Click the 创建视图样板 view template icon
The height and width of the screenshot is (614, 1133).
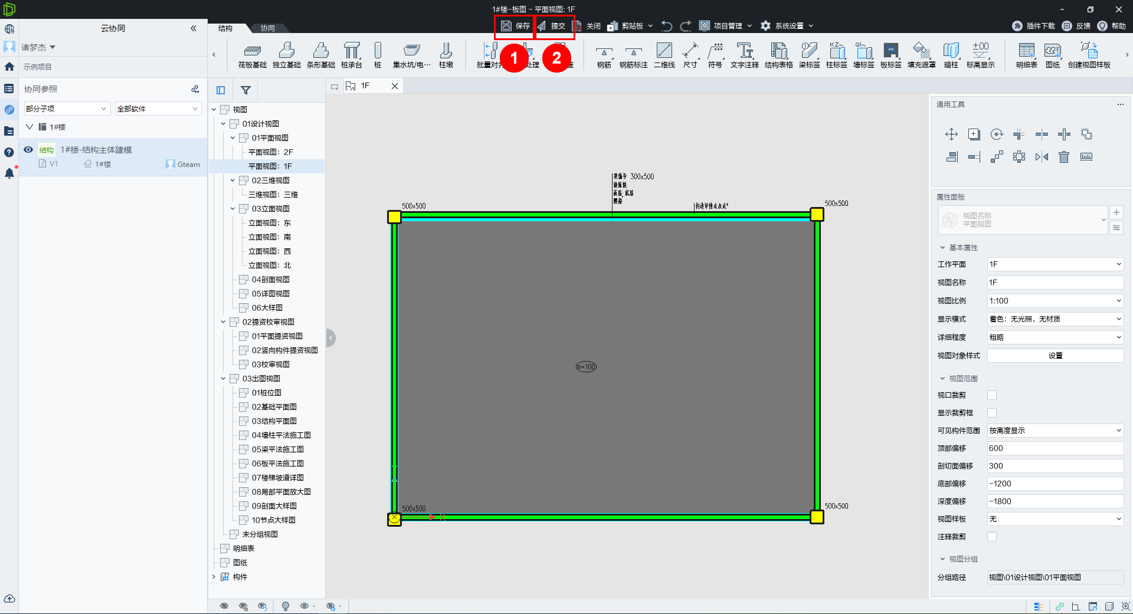pyautogui.click(x=1089, y=55)
